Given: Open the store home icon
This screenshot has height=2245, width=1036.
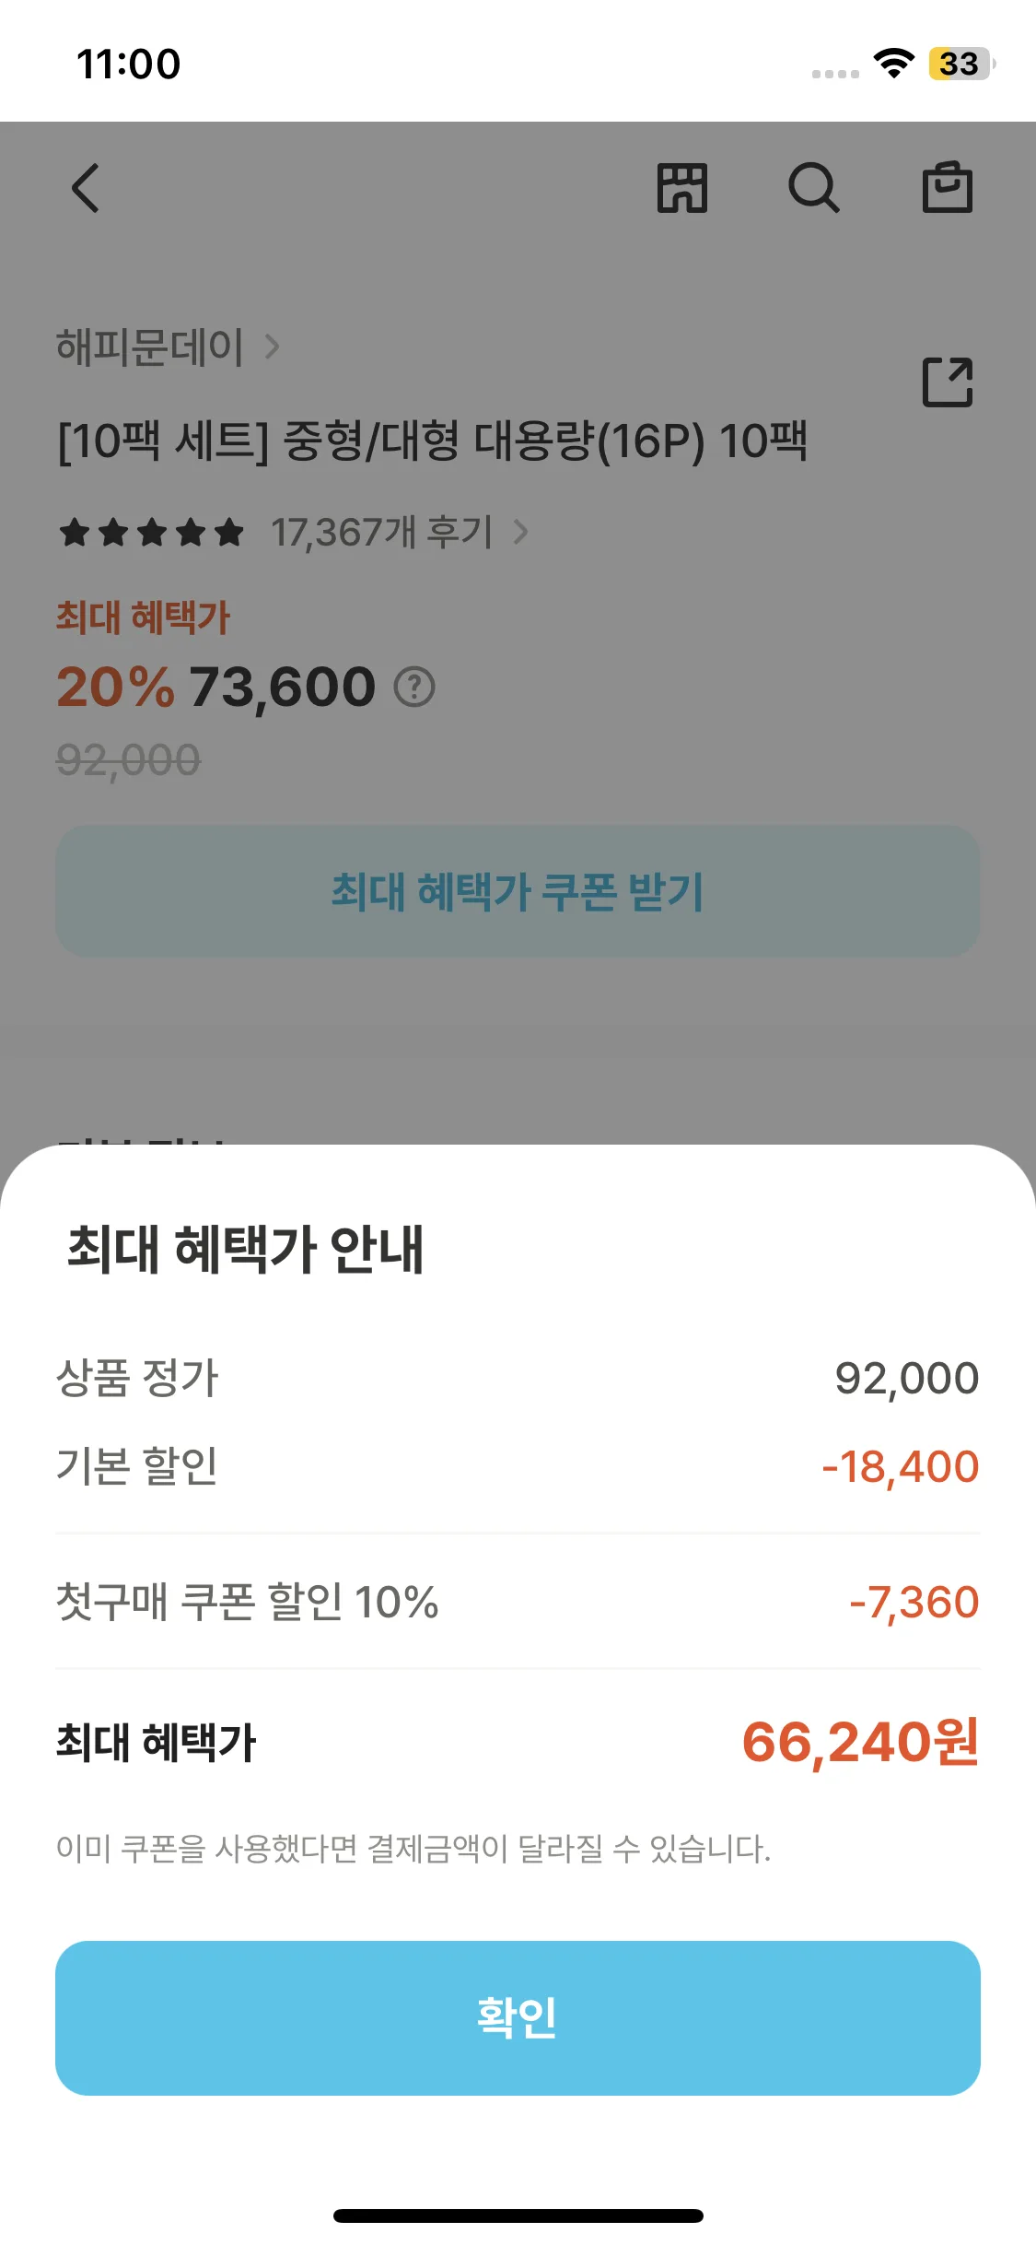Looking at the screenshot, I should click(681, 188).
